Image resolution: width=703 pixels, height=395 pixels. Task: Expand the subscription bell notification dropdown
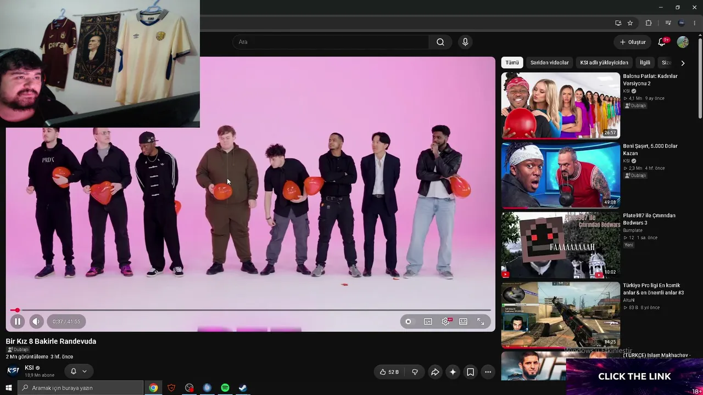[x=79, y=371]
